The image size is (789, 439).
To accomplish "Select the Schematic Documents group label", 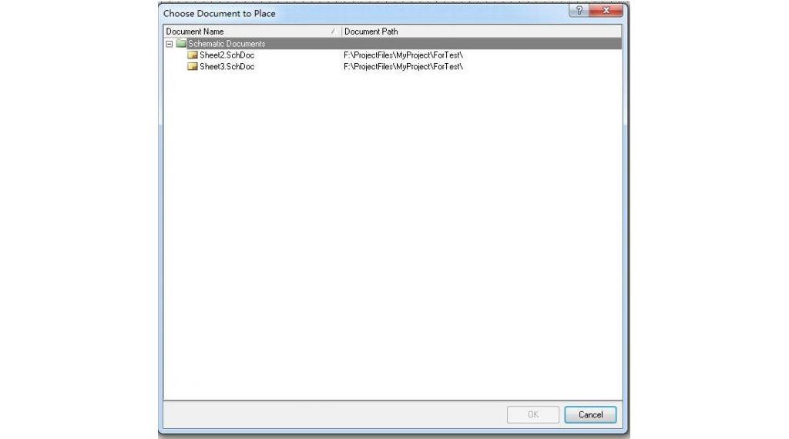I will (227, 44).
